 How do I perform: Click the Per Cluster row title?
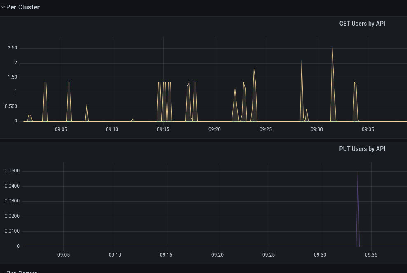point(23,7)
